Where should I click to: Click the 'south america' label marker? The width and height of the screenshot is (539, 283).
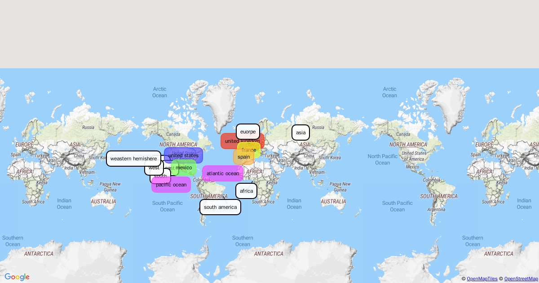click(x=220, y=207)
